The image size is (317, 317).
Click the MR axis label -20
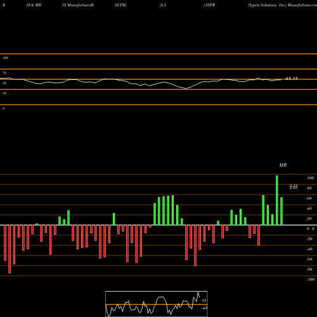click(x=309, y=239)
